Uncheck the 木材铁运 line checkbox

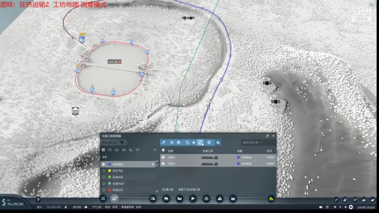(103, 164)
